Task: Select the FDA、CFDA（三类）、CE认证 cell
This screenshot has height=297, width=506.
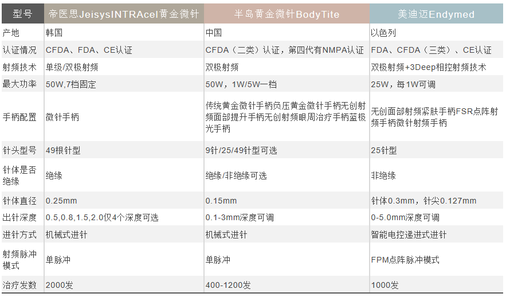Action: pyautogui.click(x=436, y=50)
